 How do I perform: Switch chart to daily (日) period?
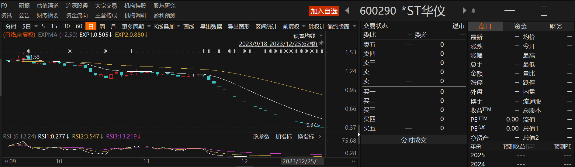tap(91, 26)
